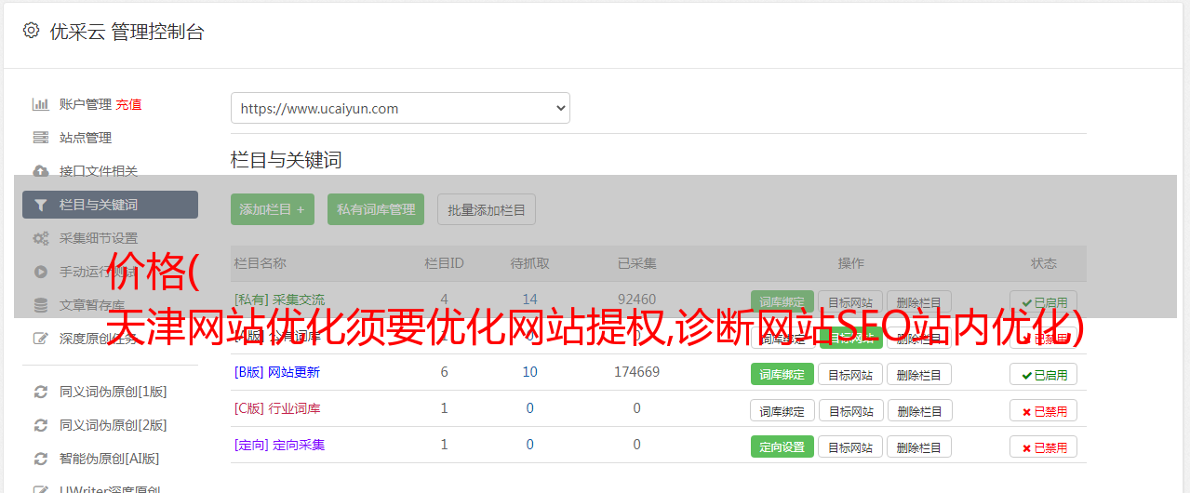Select the 栏目与关键词 sidebar item
This screenshot has height=493, width=1190.
point(110,205)
